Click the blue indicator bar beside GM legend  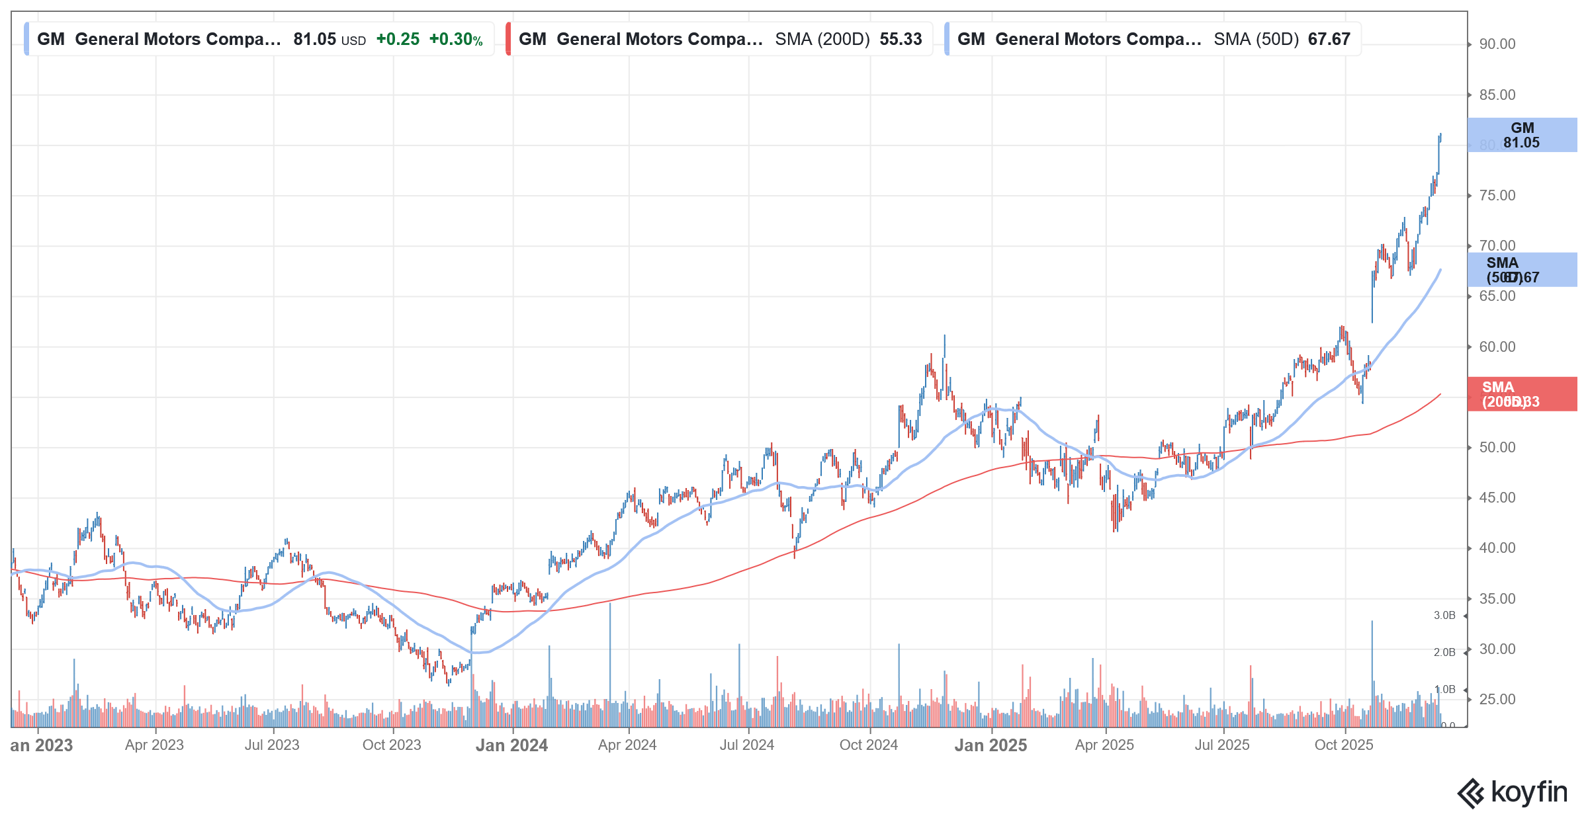tap(26, 39)
